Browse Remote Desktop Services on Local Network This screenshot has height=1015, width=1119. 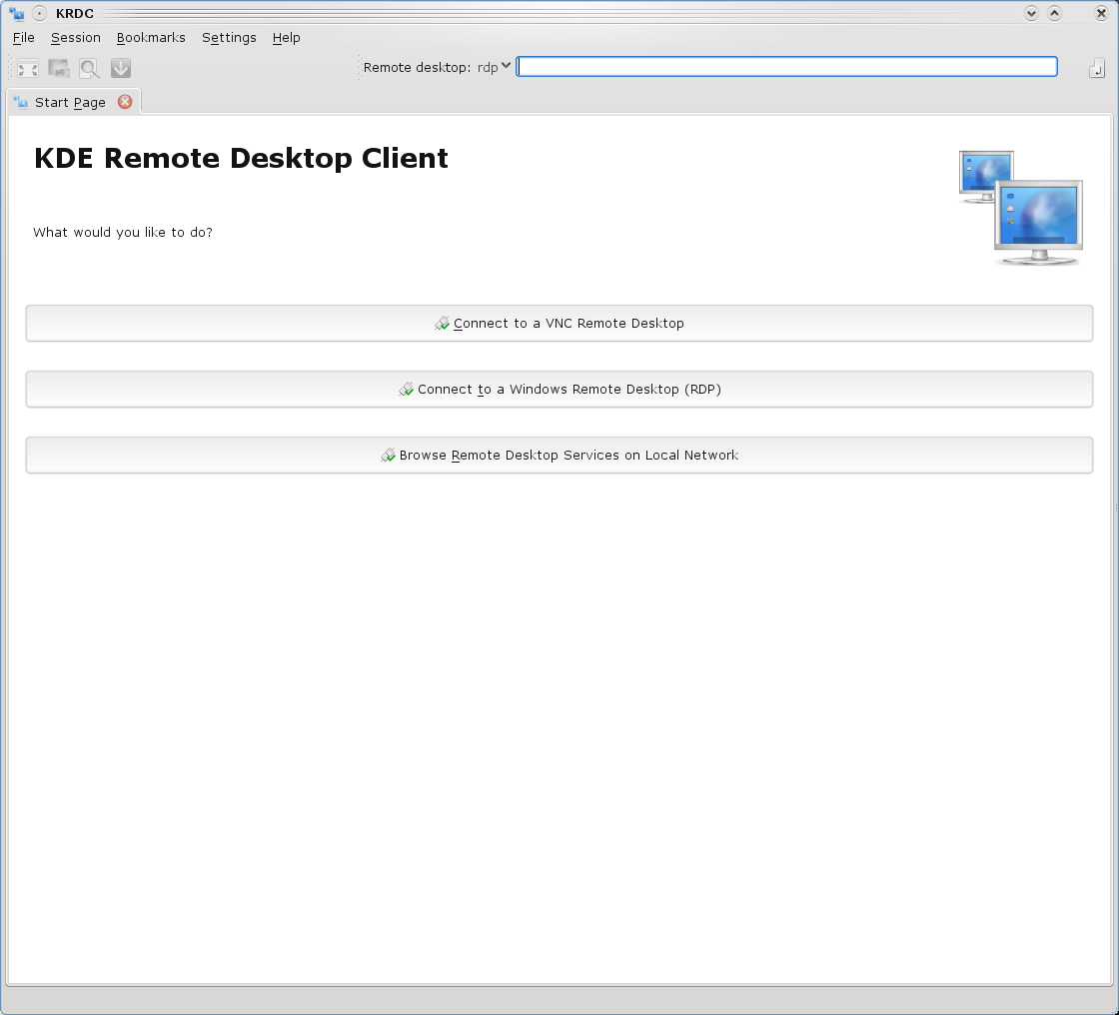point(559,456)
